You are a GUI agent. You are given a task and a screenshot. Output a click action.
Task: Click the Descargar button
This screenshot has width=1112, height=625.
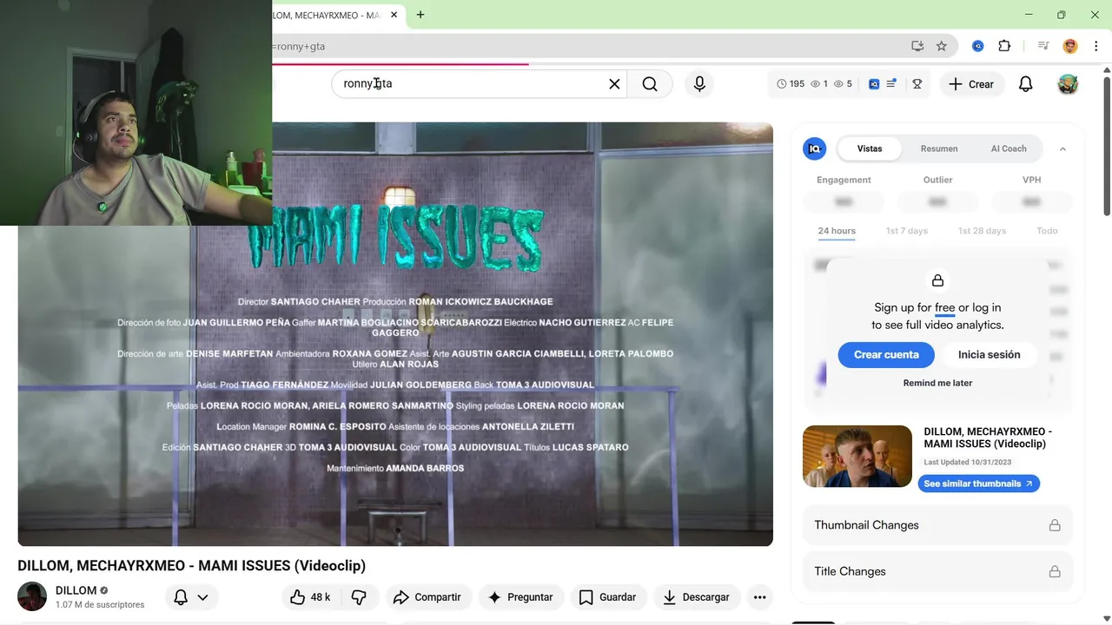[696, 597]
